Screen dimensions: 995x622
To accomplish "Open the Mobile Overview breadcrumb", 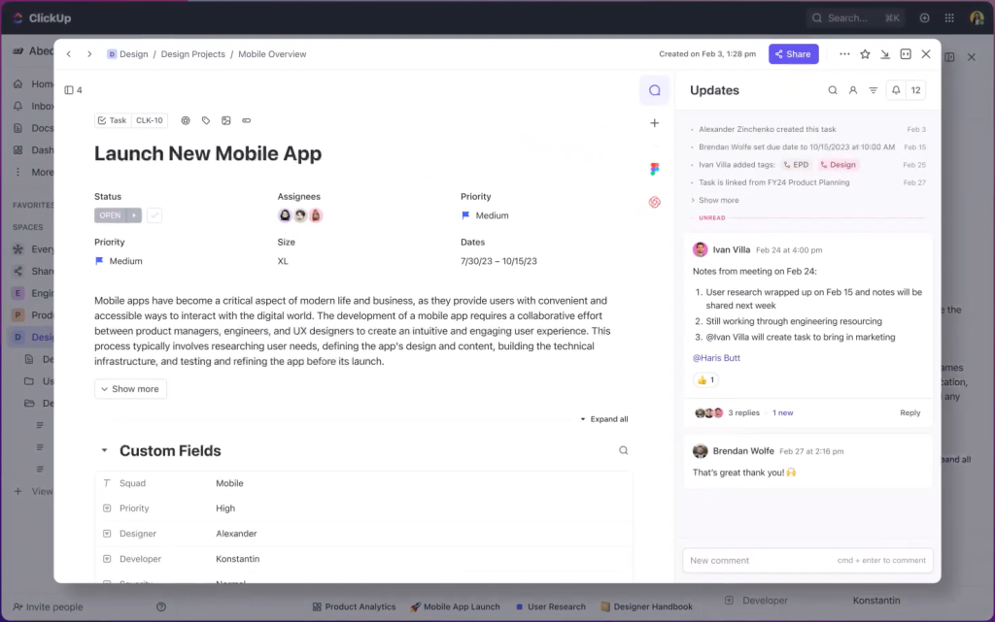I will pyautogui.click(x=272, y=53).
